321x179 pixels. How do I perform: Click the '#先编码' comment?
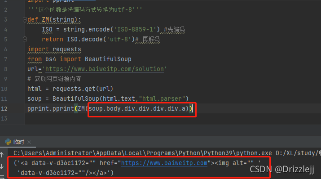(174, 30)
